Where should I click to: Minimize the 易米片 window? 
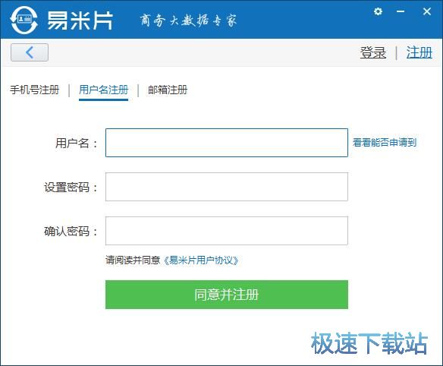click(x=401, y=11)
